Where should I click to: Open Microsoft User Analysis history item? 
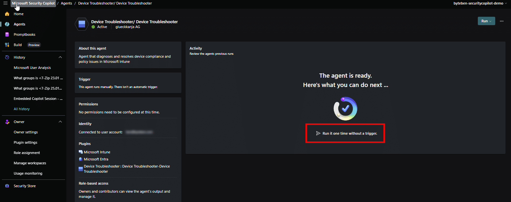click(x=32, y=68)
